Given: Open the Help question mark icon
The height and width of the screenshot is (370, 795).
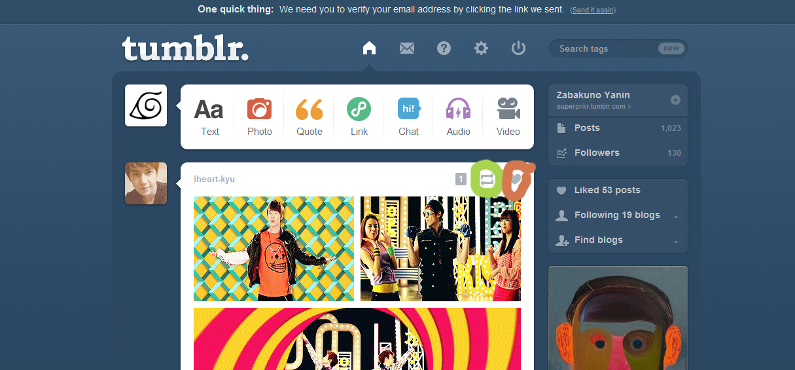Looking at the screenshot, I should [x=444, y=48].
